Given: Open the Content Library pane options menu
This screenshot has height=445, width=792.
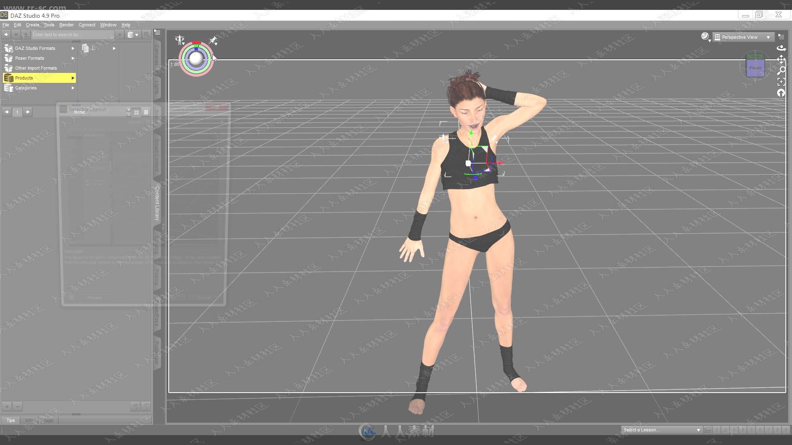Looking at the screenshot, I should coord(158,32).
